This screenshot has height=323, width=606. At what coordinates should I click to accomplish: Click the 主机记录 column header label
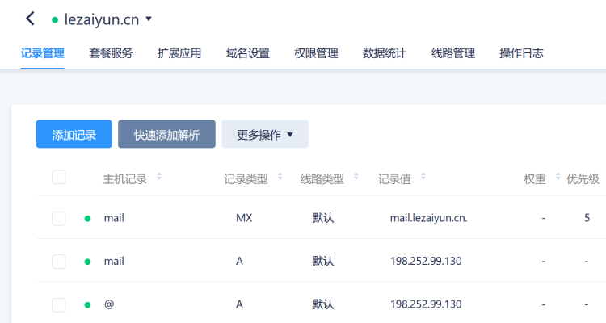click(x=124, y=179)
